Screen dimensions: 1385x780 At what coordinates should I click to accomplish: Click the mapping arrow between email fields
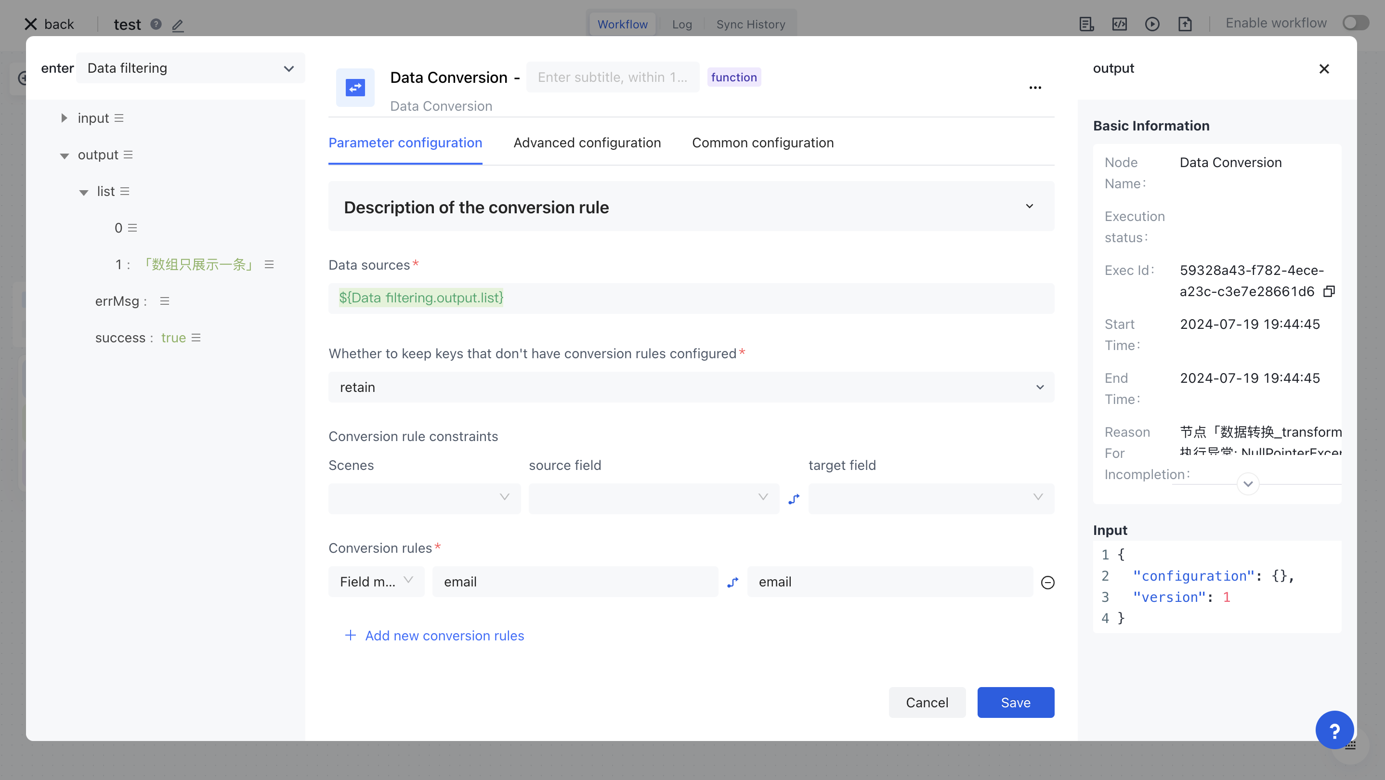(733, 582)
